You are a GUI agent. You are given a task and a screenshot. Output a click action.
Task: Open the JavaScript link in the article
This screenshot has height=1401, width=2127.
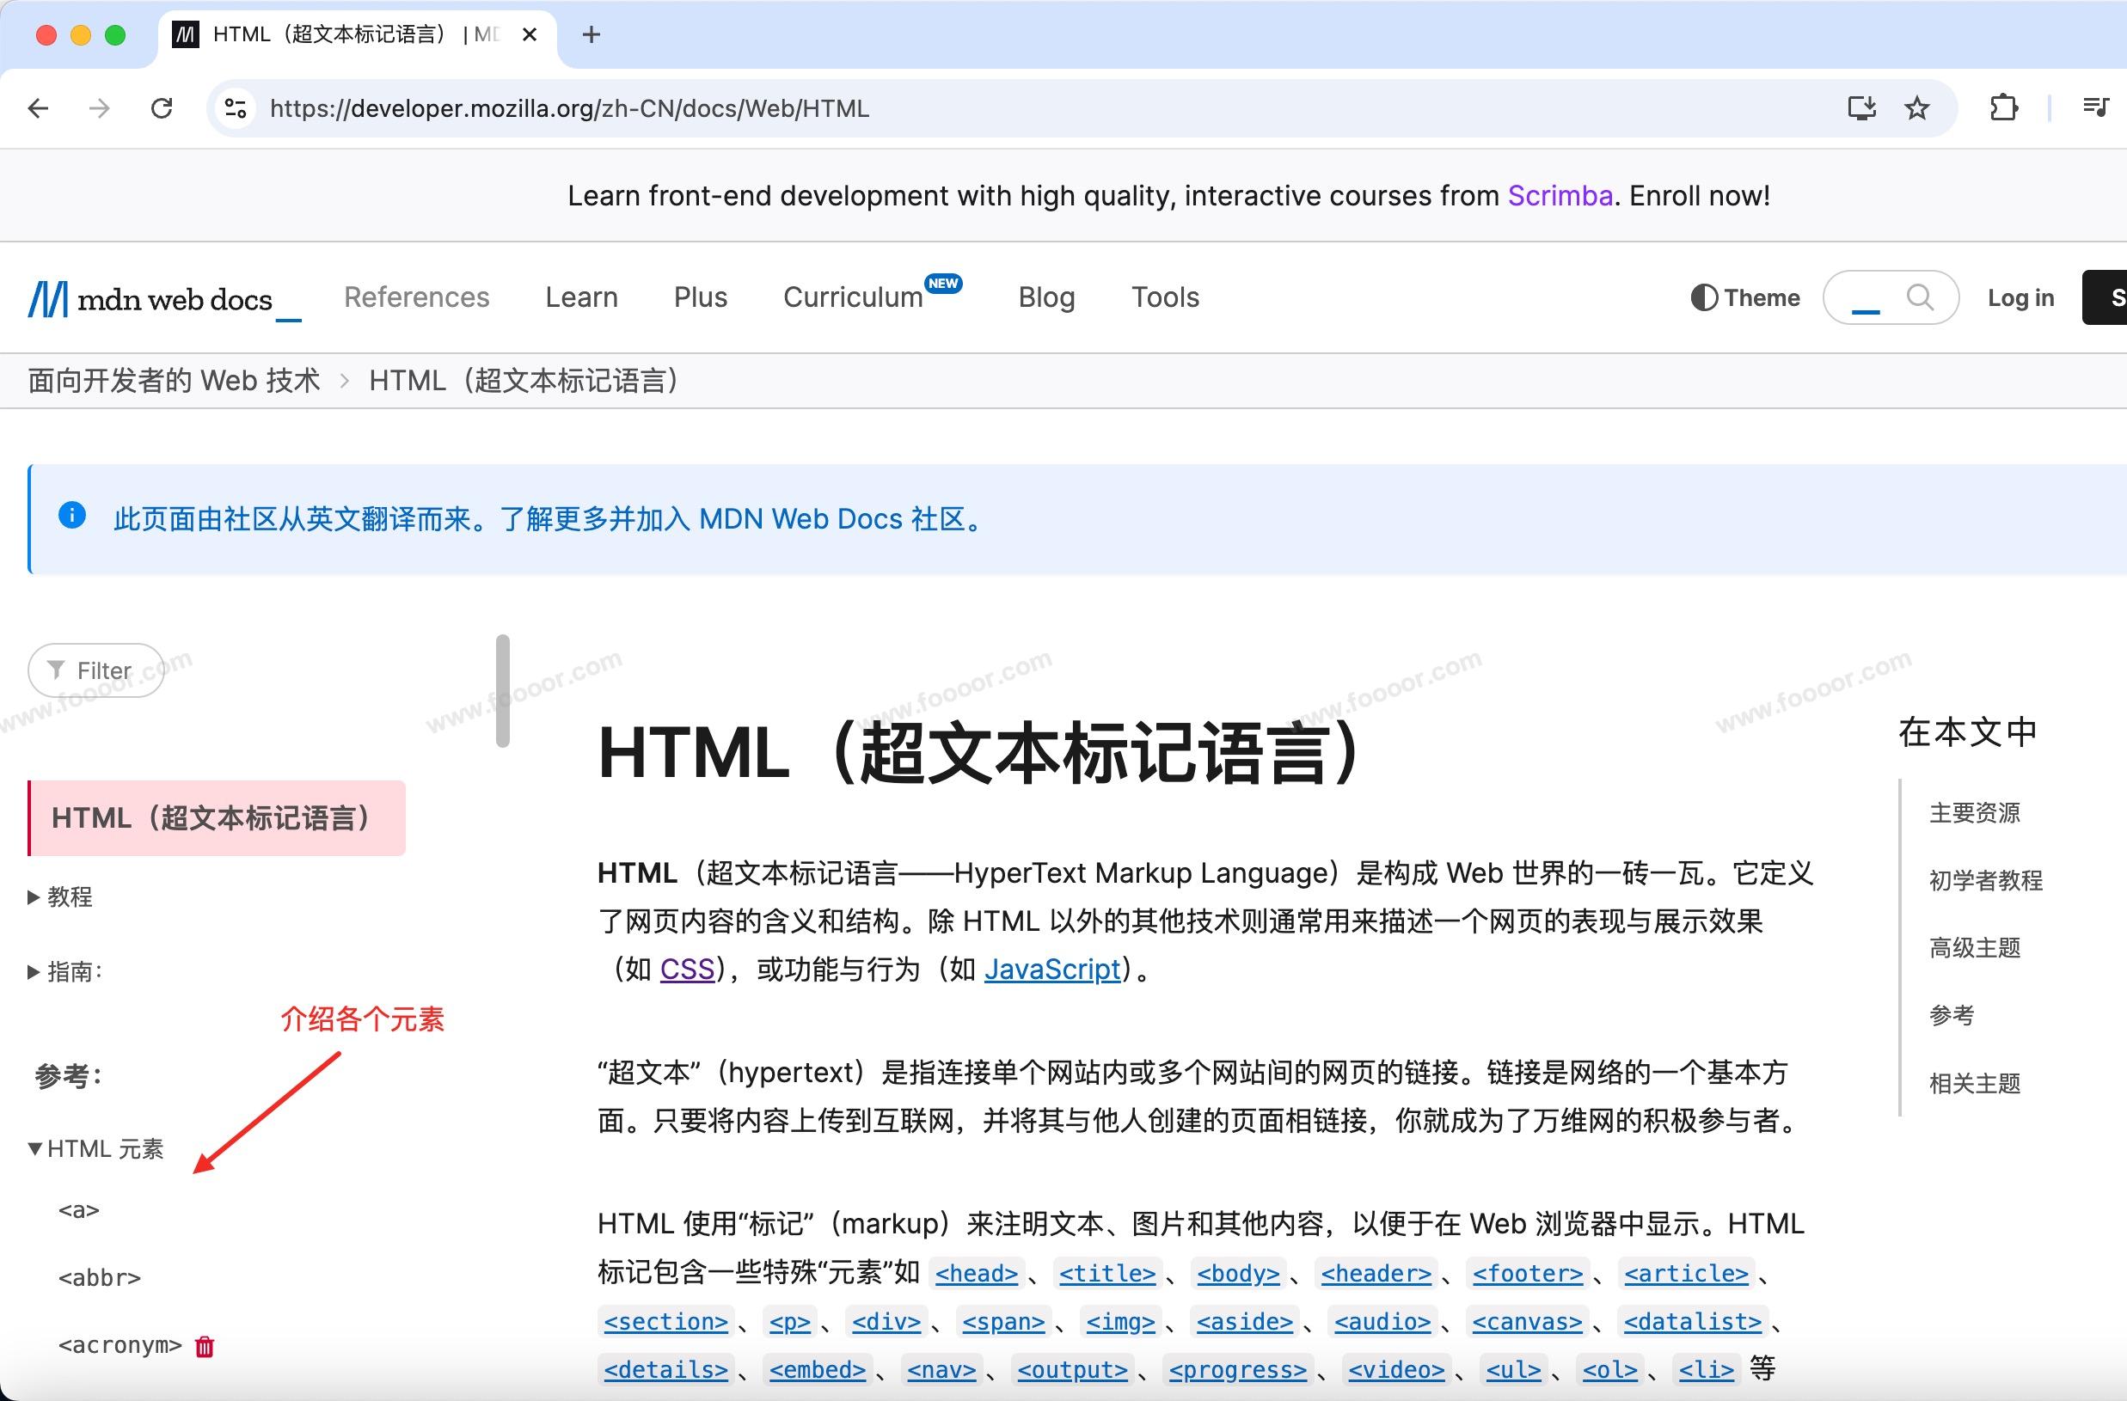1051,970
